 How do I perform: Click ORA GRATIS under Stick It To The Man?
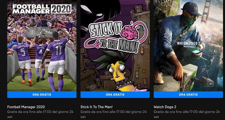pos(115,94)
